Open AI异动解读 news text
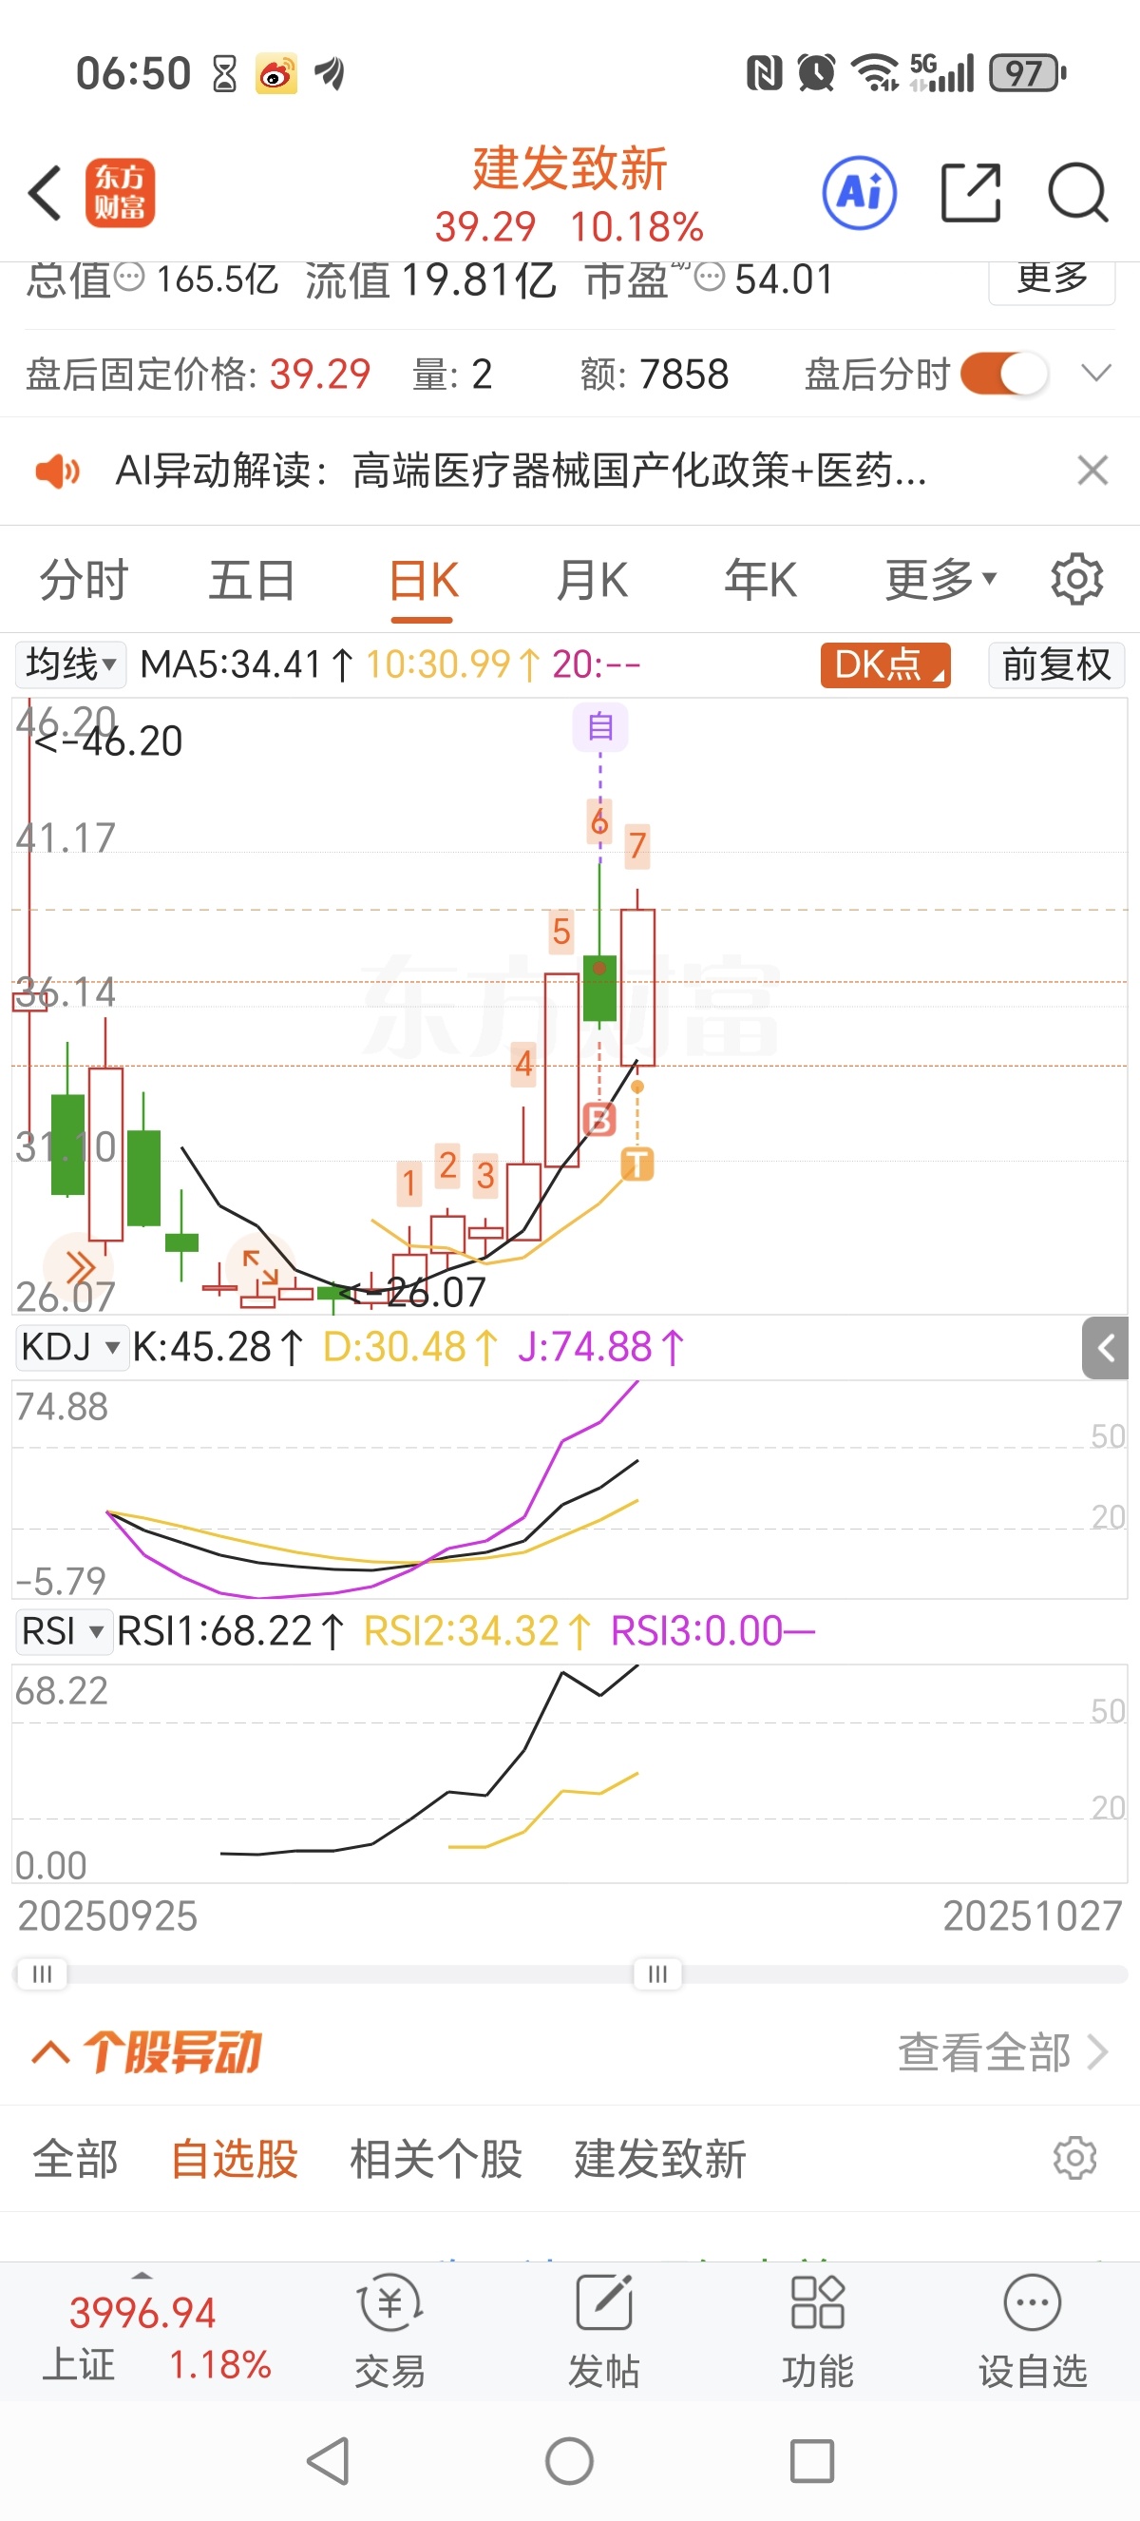 pyautogui.click(x=522, y=471)
